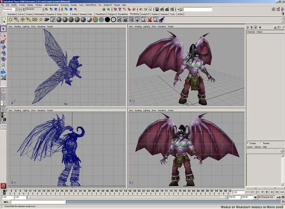The width and height of the screenshot is (285, 209).
Task: Open the No Character Set dropdown arrow
Action: coord(255,197)
